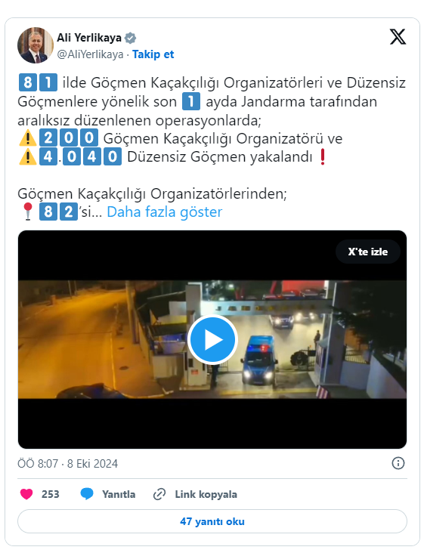424x553 pixels.
Task: Open the @AliYerlikaya handle
Action: pos(90,54)
